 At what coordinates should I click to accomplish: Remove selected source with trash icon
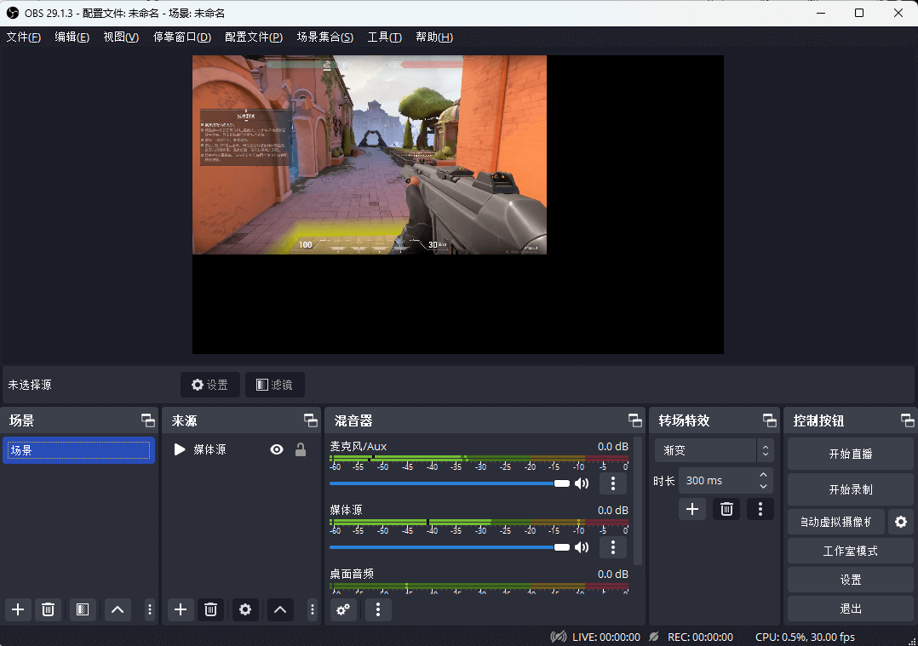211,609
